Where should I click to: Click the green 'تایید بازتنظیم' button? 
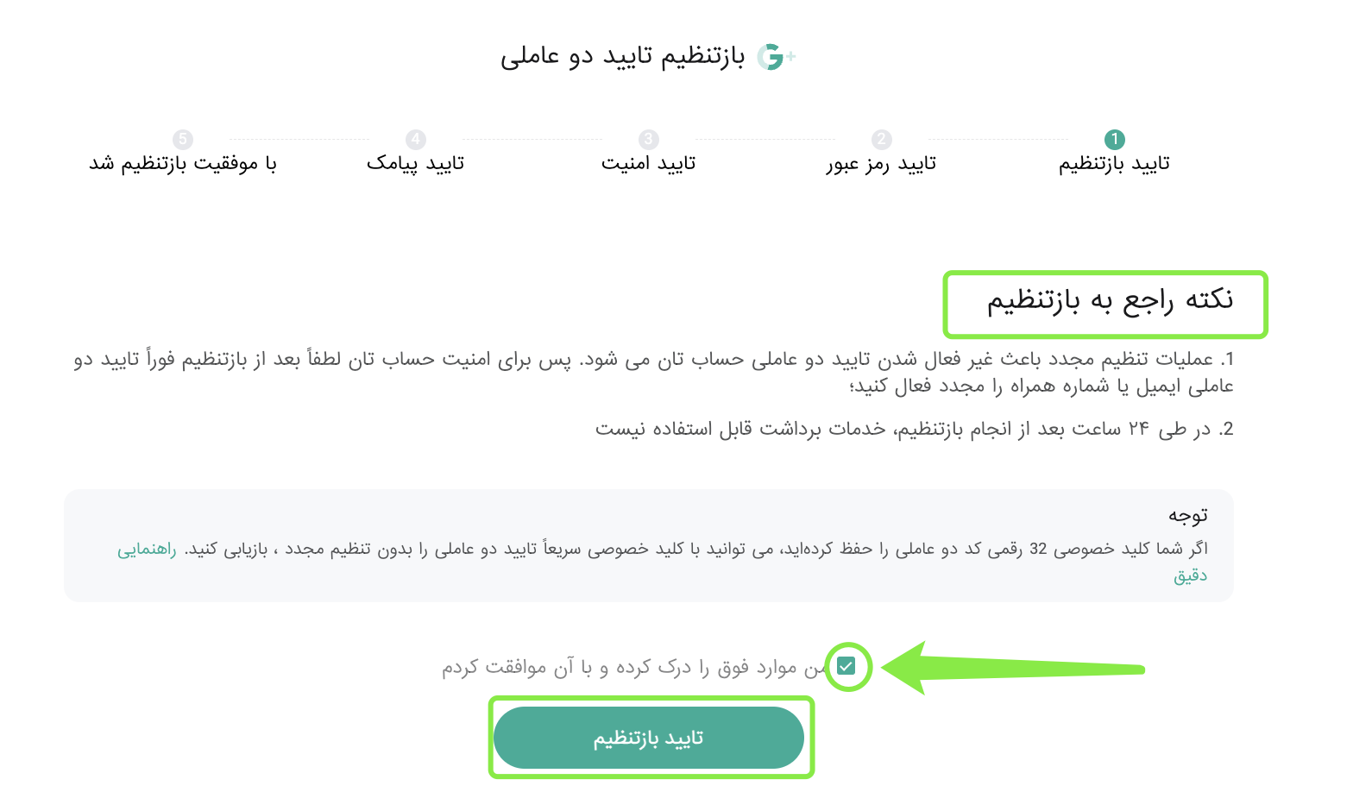click(649, 738)
